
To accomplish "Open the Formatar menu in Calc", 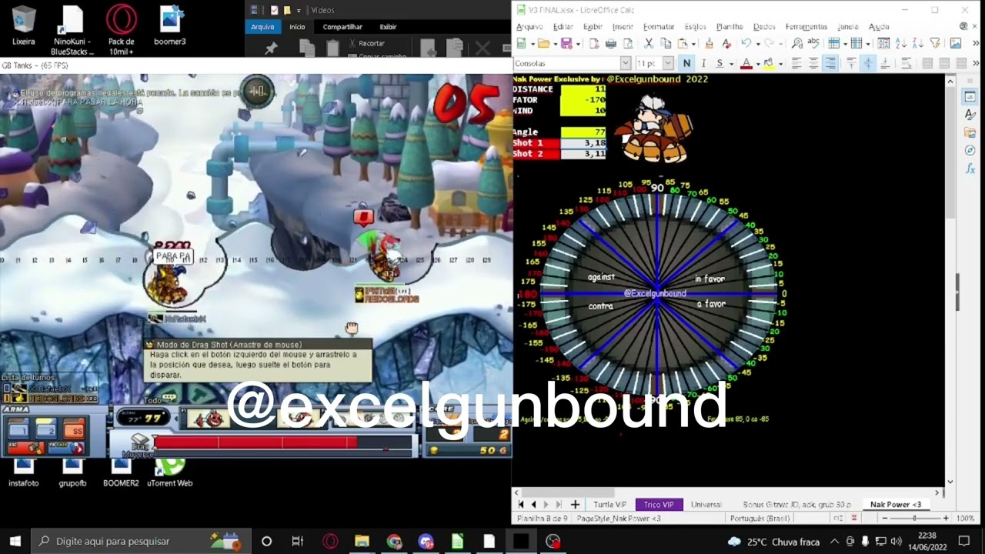I will tap(659, 27).
